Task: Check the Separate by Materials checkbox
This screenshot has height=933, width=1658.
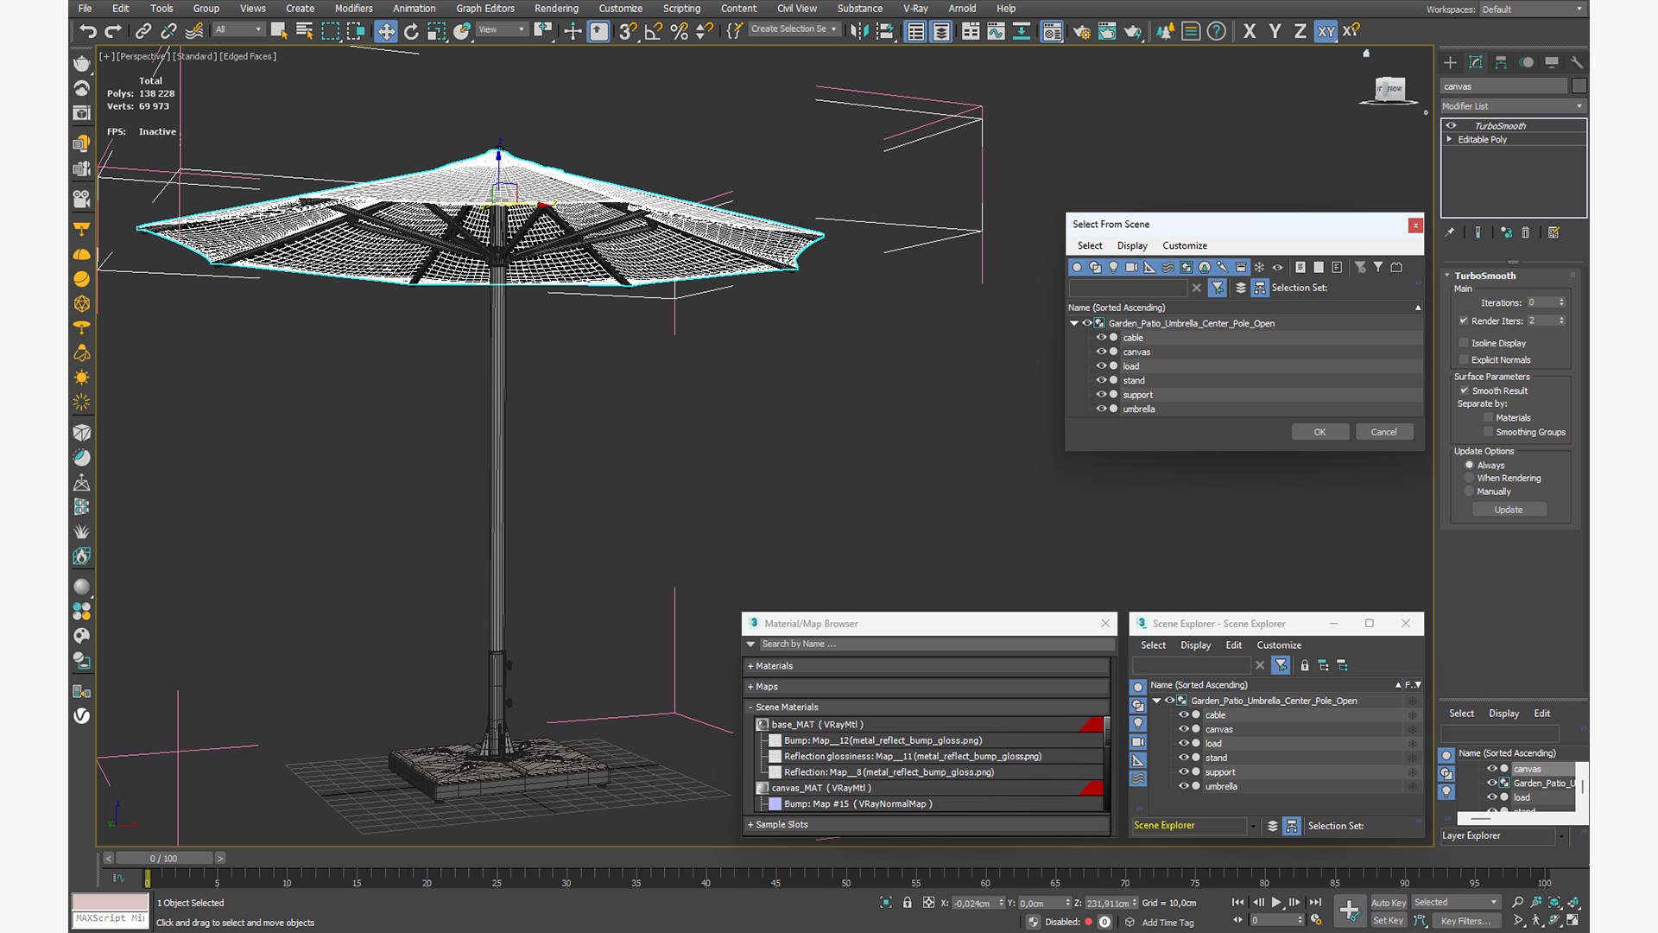Action: click(1488, 417)
